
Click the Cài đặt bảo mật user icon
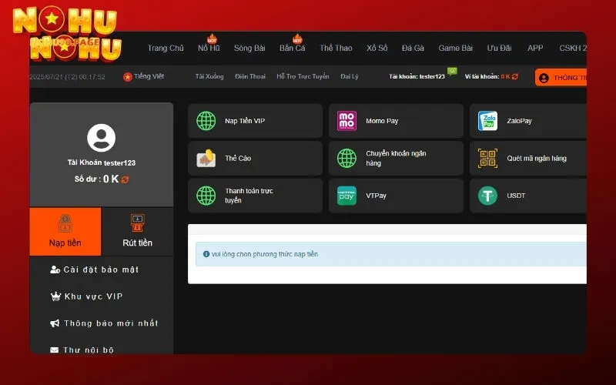(55, 269)
